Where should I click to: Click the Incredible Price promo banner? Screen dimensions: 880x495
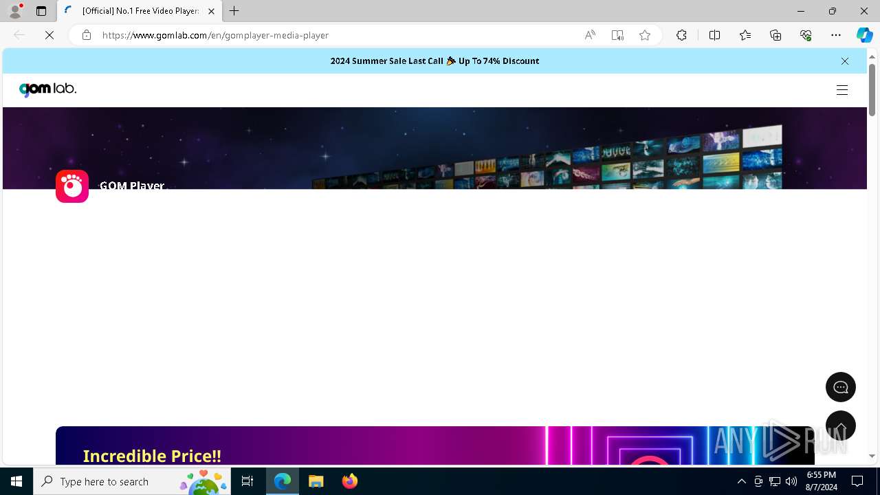coord(434,445)
